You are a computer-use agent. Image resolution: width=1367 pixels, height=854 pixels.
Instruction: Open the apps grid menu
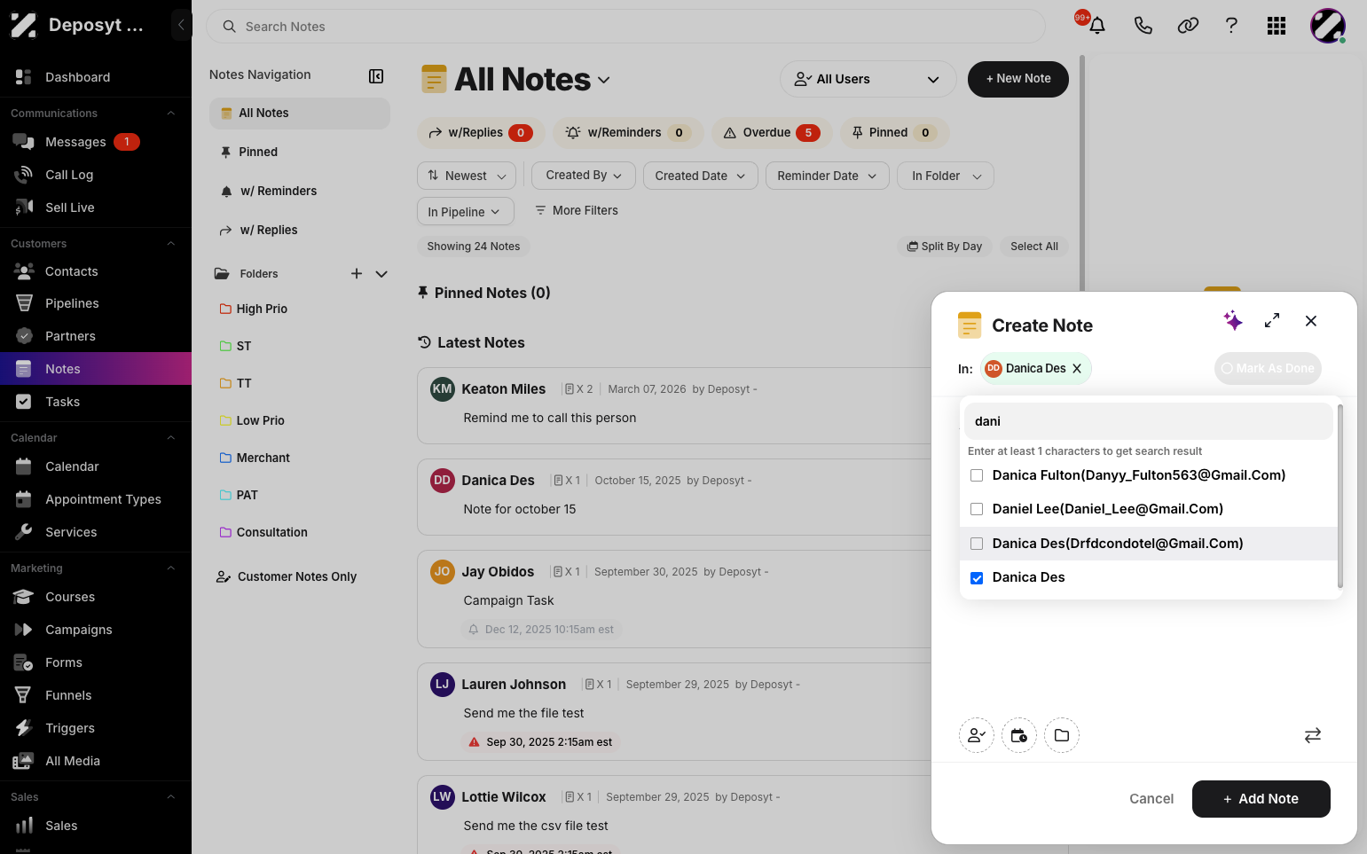[x=1277, y=26]
